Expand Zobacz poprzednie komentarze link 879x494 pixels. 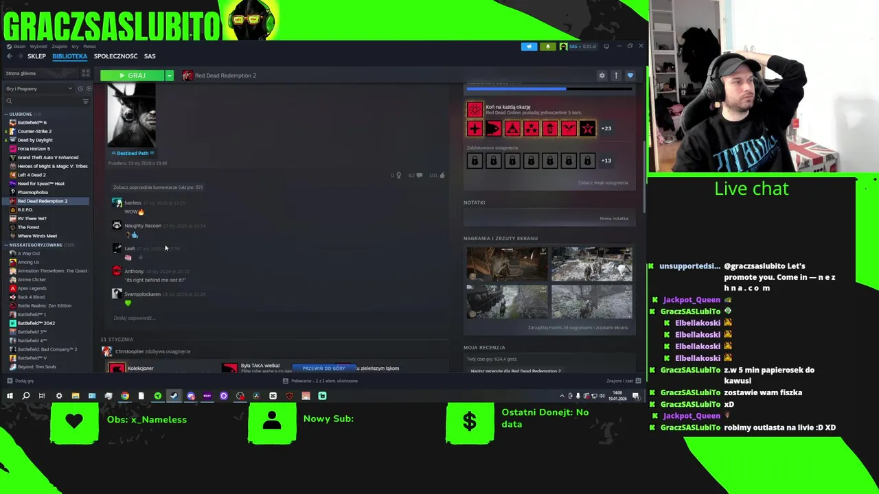[158, 187]
